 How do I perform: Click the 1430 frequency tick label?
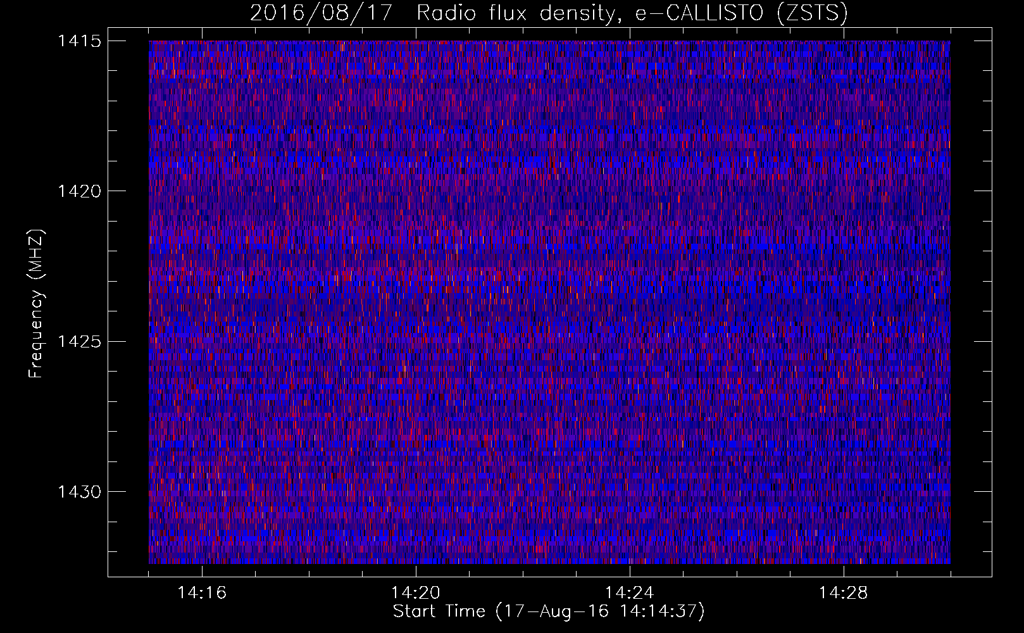(x=79, y=492)
